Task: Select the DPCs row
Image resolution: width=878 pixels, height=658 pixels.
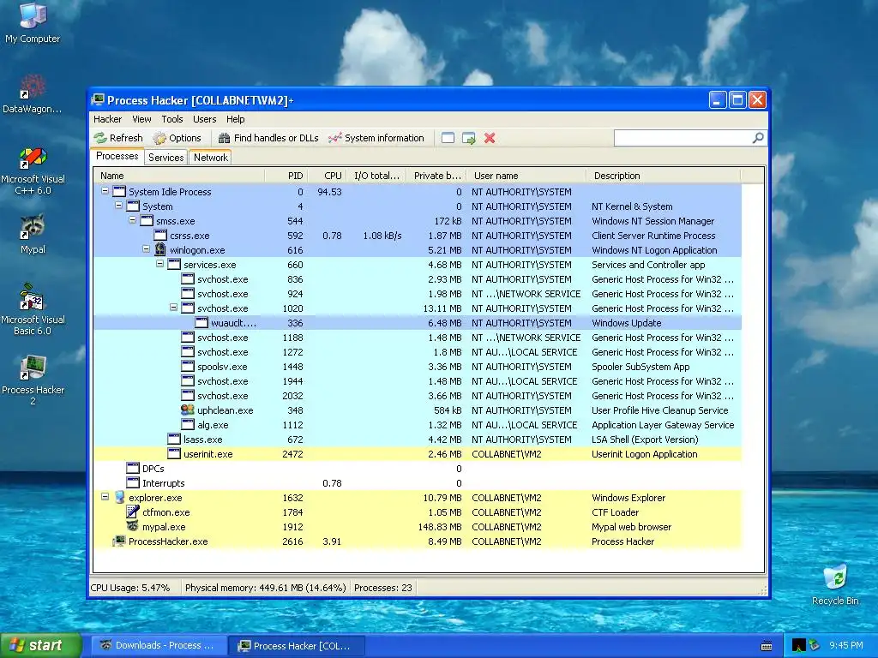Action: tap(418, 469)
